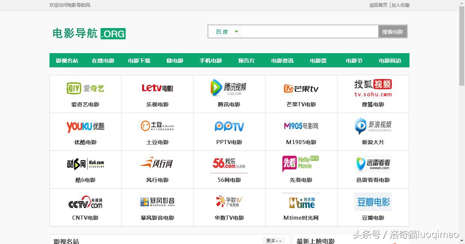Click the 更多>> link in 影视名站
This screenshot has width=465, height=244.
(273, 241)
